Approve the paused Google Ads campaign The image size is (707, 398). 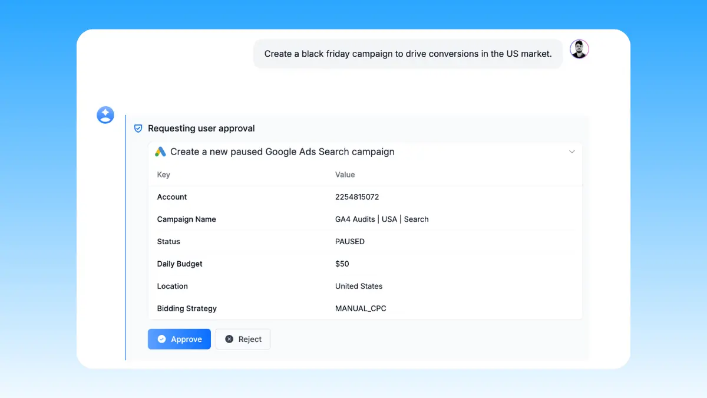[179, 339]
